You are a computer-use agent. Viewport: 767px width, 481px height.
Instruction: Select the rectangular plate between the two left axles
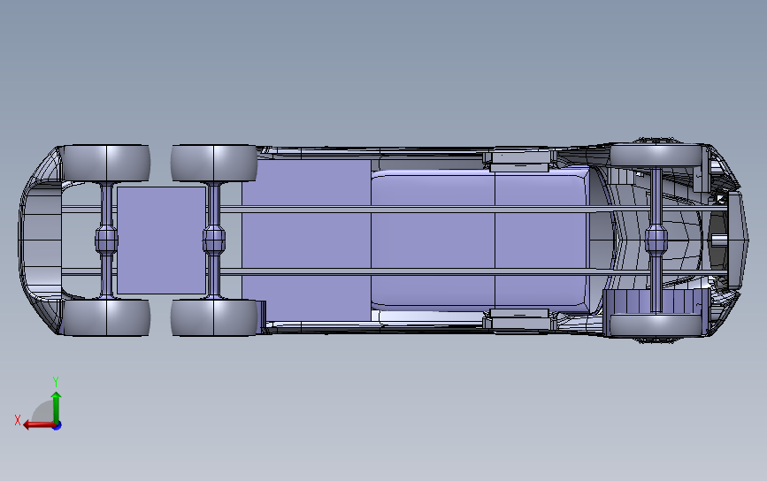161,240
